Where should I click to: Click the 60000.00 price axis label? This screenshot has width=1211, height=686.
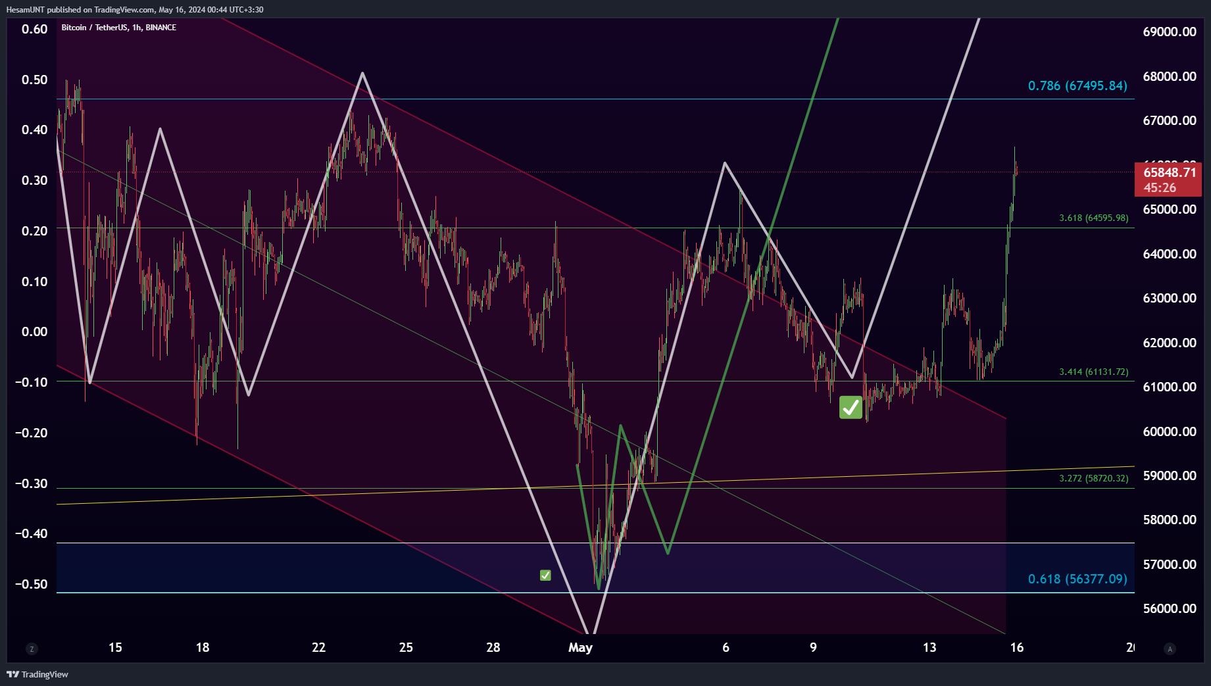click(1170, 431)
